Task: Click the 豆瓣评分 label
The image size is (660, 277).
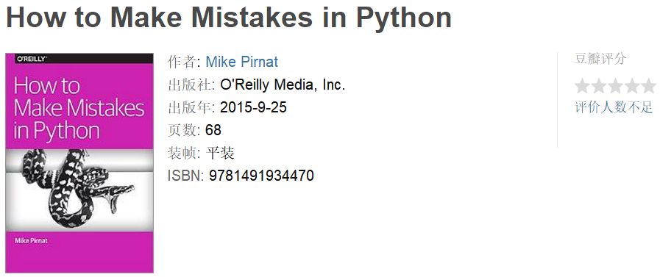Action: point(600,59)
